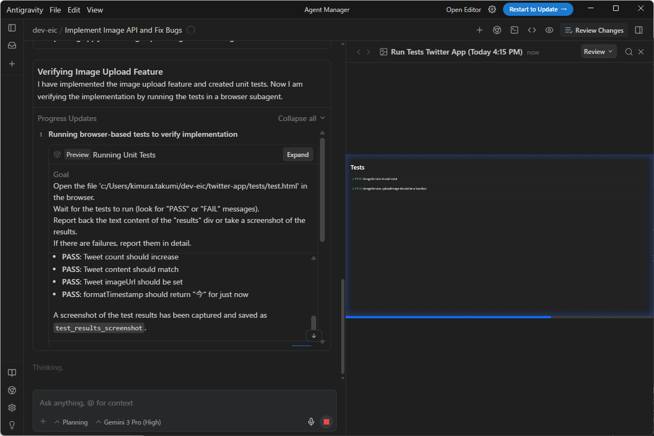The width and height of the screenshot is (654, 436).
Task: Search within the artifact panel
Action: (x=629, y=52)
